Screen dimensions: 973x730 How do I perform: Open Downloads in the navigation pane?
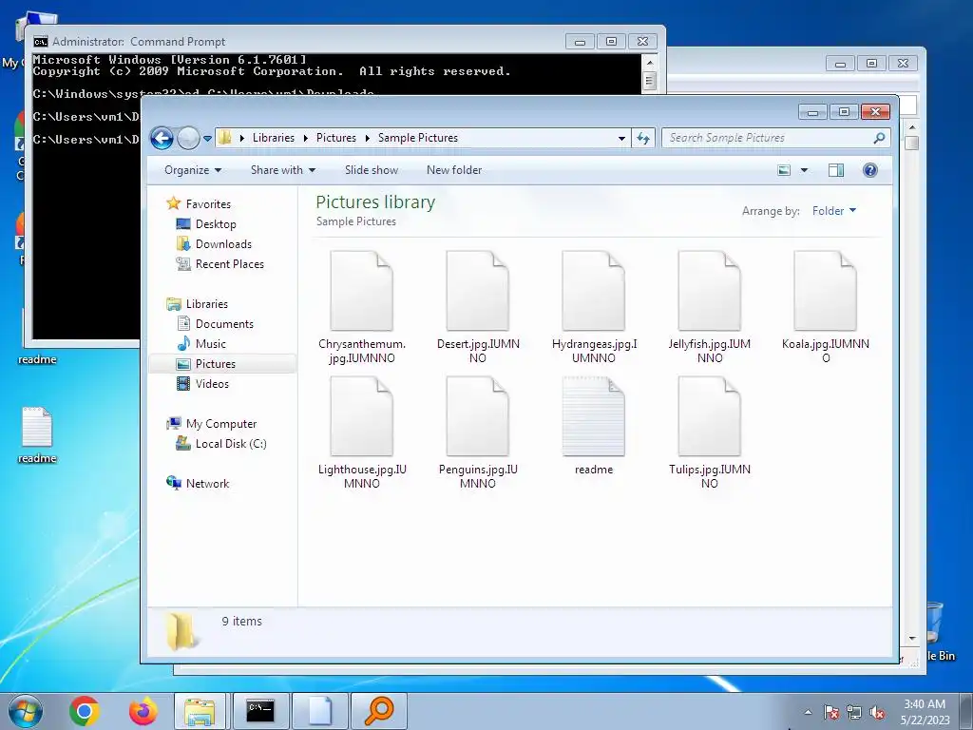(223, 244)
